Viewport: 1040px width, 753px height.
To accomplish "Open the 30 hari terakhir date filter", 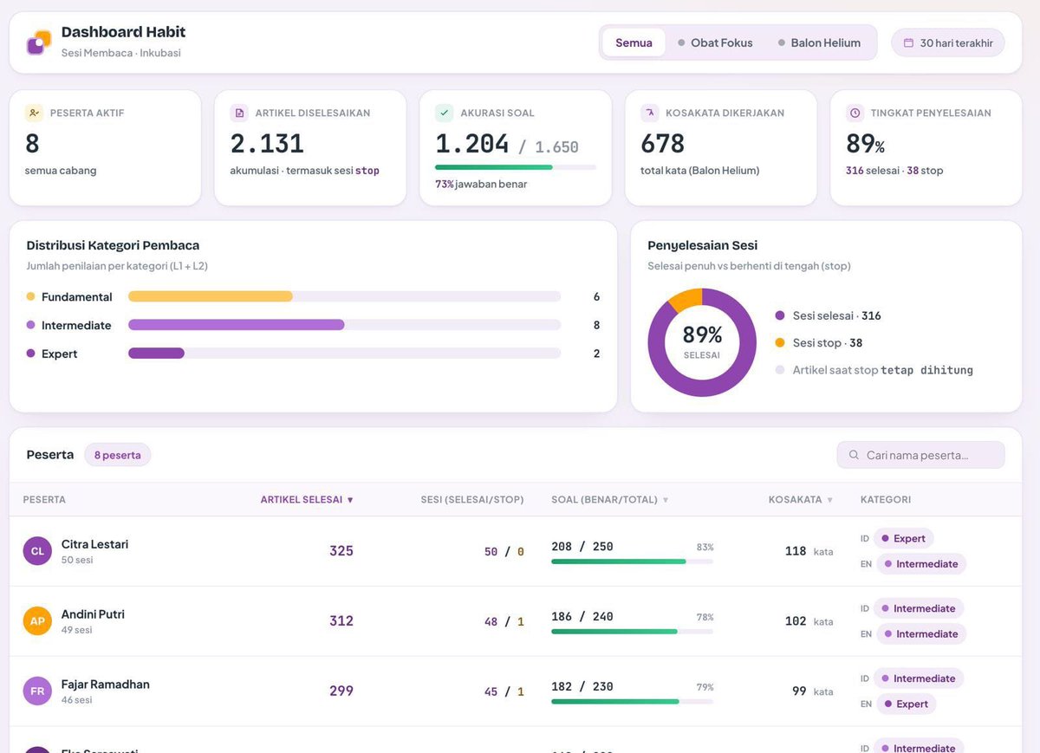I will (x=948, y=42).
